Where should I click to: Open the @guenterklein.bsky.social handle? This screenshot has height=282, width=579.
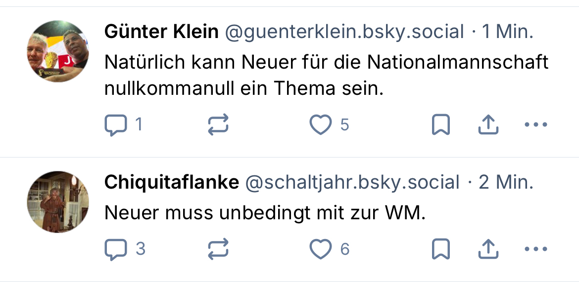point(344,32)
